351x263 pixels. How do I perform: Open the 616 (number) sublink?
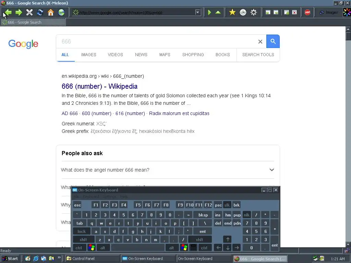pos(130,113)
